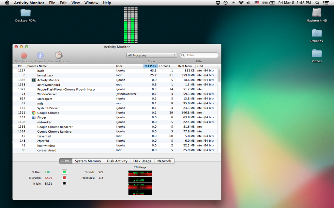Sort by Threads column header
The image size is (334, 208).
165,66
